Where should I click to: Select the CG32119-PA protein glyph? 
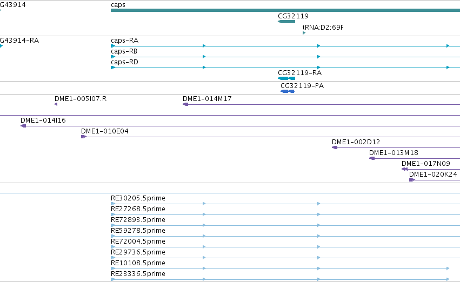[x=287, y=91]
